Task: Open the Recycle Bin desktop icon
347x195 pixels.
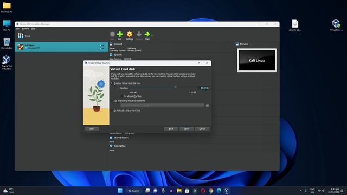Action: click(x=7, y=43)
